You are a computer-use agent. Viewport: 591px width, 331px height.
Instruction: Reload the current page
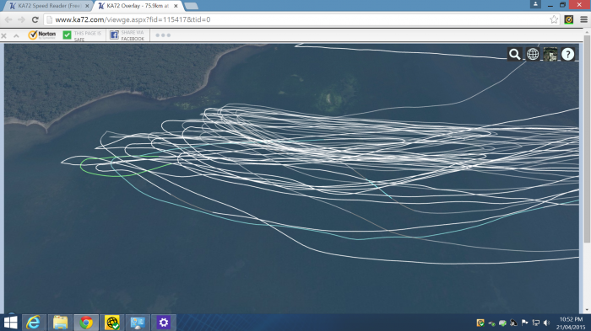point(35,19)
